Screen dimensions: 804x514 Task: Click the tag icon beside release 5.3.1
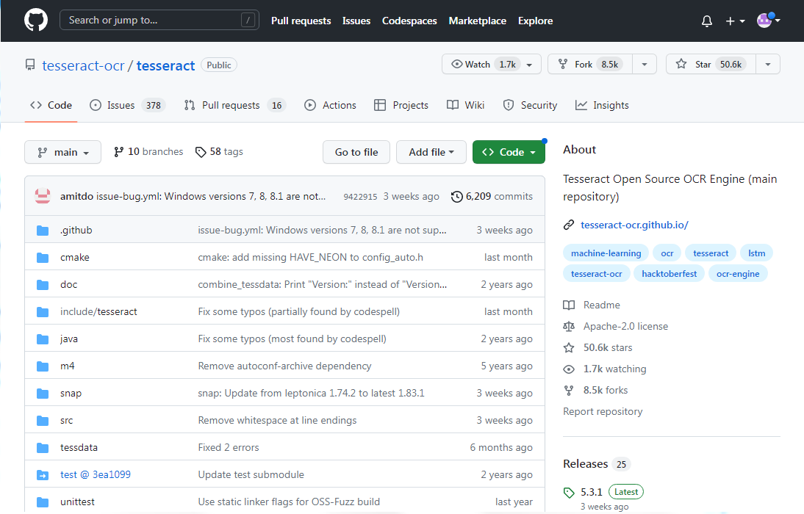569,493
